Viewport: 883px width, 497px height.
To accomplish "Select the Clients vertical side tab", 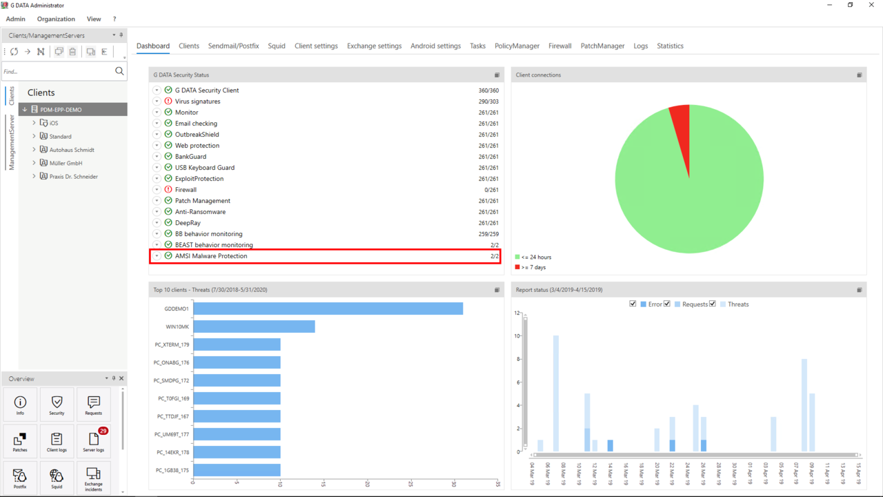I will [x=11, y=95].
